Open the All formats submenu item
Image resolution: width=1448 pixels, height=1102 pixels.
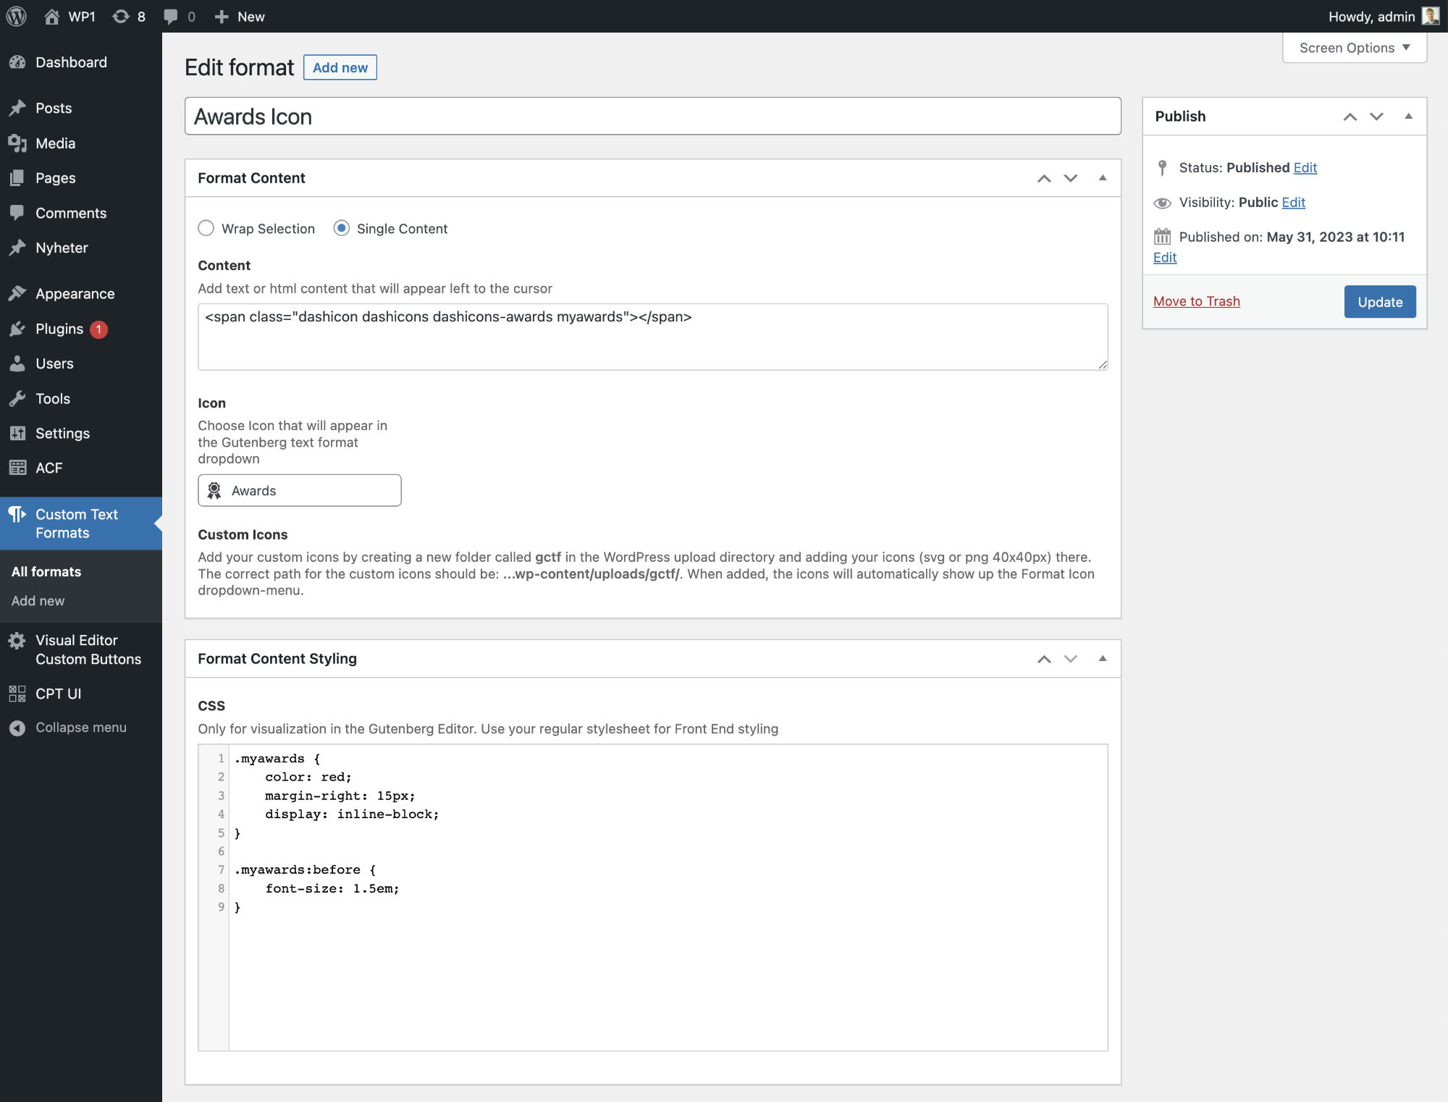pyautogui.click(x=46, y=571)
